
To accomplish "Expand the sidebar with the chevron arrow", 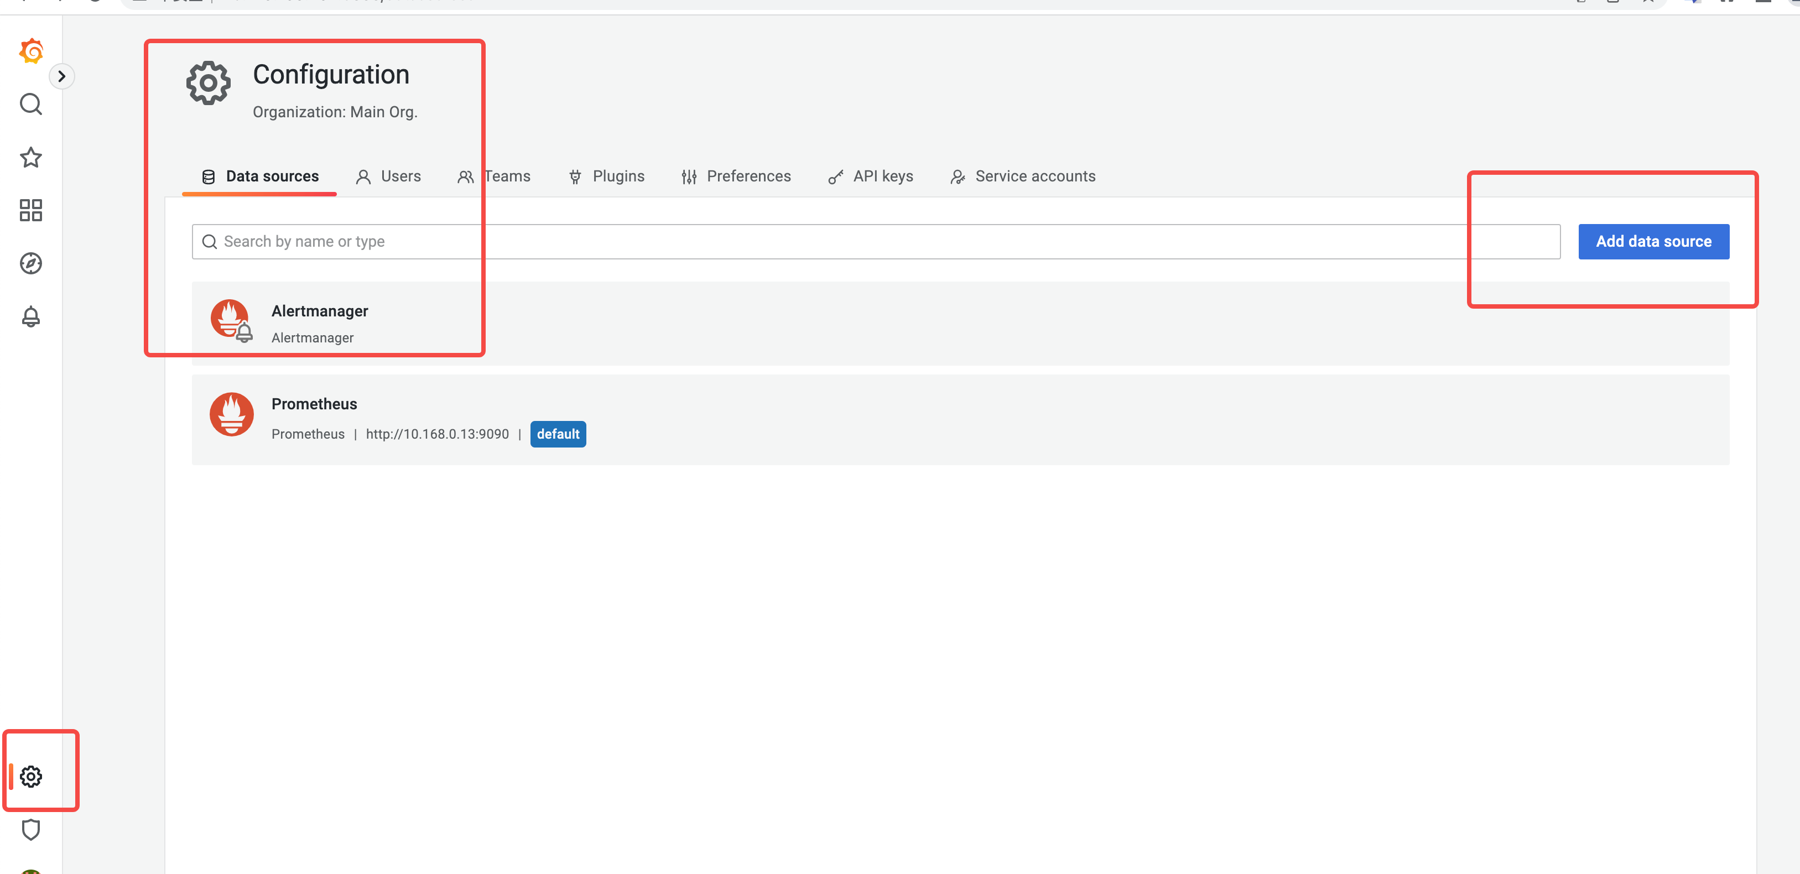I will (x=61, y=76).
